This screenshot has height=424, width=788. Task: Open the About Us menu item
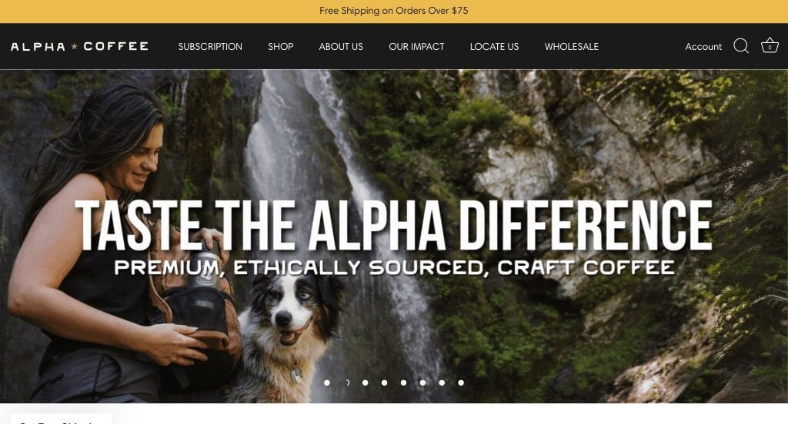(x=341, y=47)
